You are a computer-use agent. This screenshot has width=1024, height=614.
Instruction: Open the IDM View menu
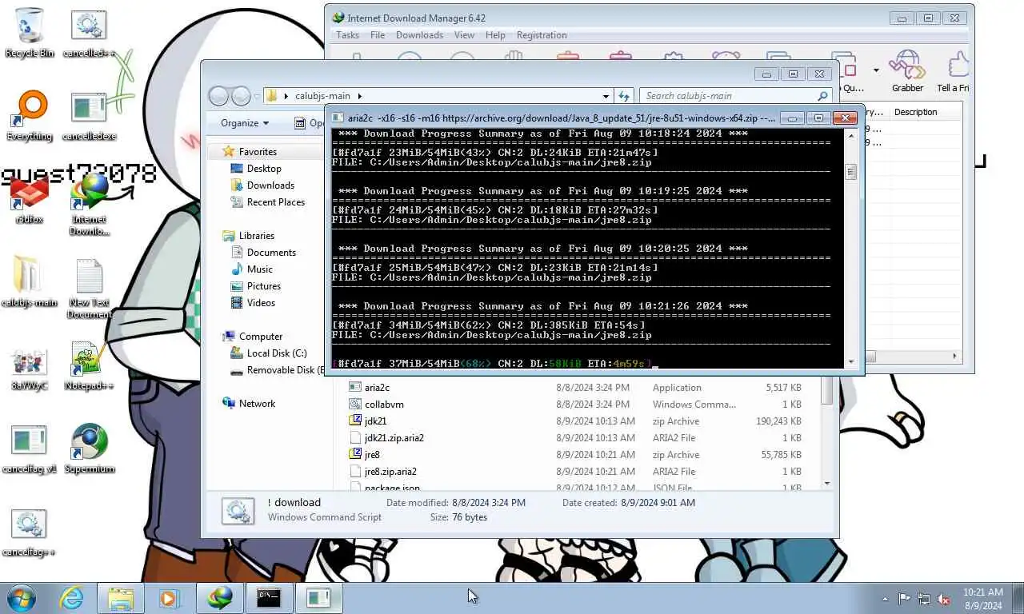coord(464,35)
